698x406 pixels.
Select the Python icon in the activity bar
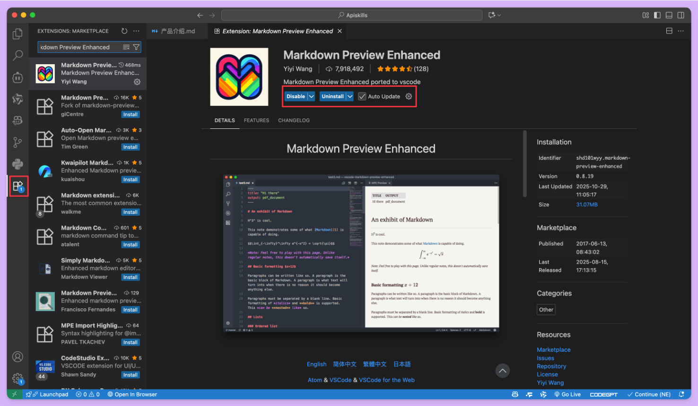[x=17, y=164]
